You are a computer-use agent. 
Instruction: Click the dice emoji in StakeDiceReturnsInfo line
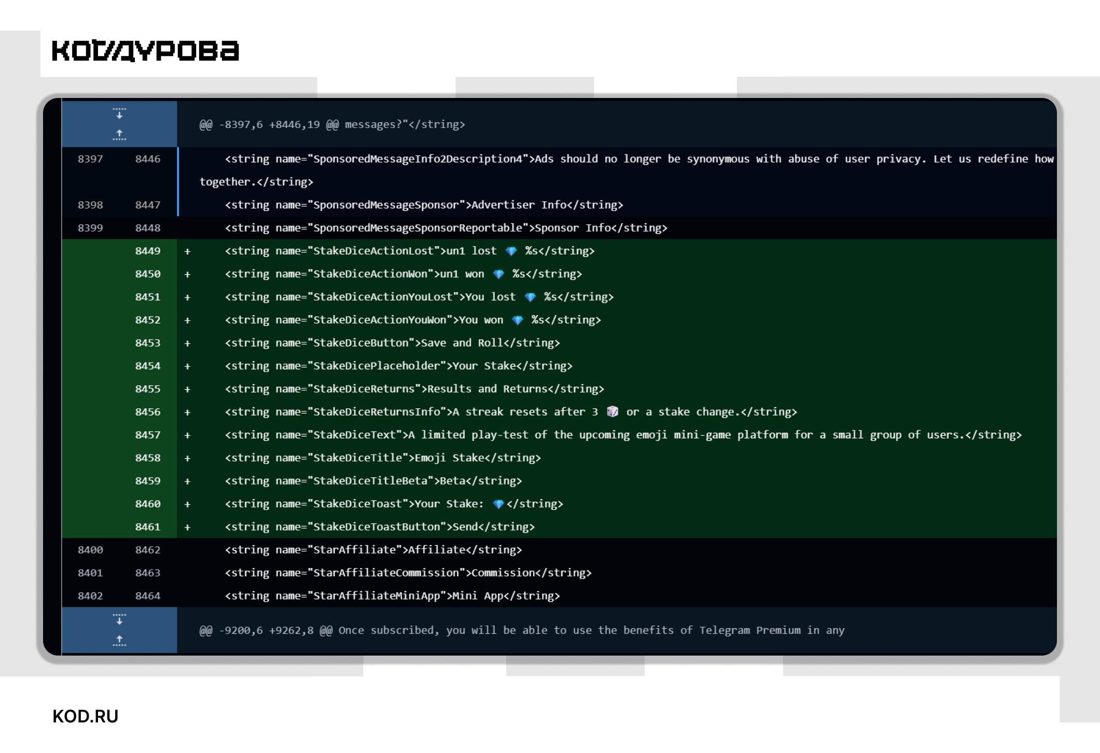(612, 412)
